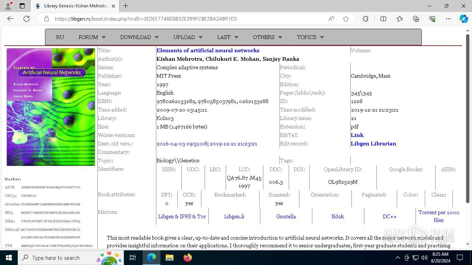Open RU language menu item

[x=60, y=37]
